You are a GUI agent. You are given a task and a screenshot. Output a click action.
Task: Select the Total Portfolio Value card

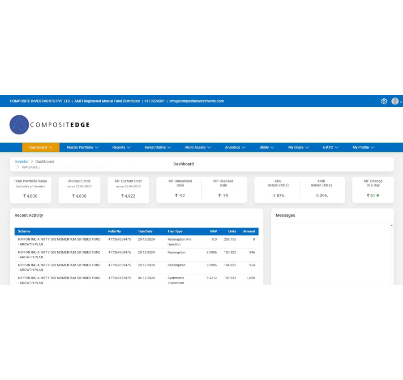(x=30, y=190)
